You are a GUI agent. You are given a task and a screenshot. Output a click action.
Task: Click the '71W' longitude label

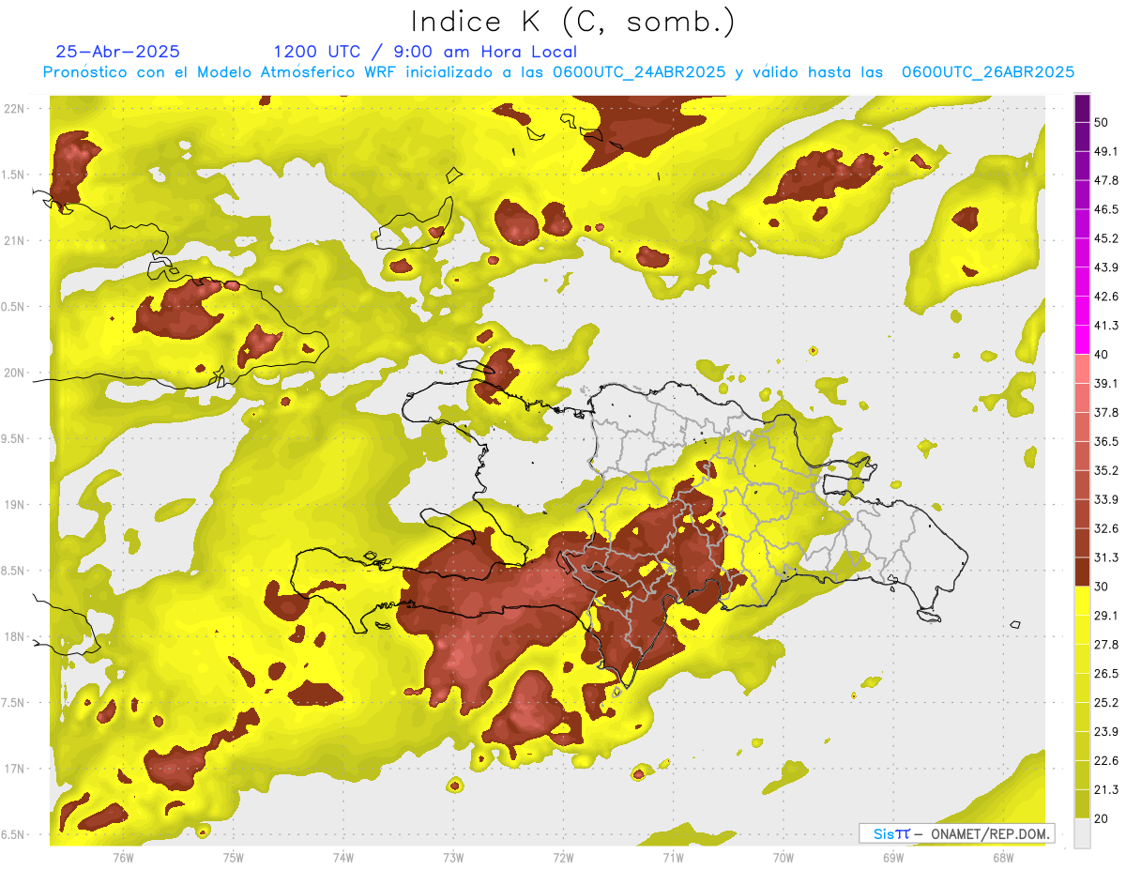click(x=673, y=857)
